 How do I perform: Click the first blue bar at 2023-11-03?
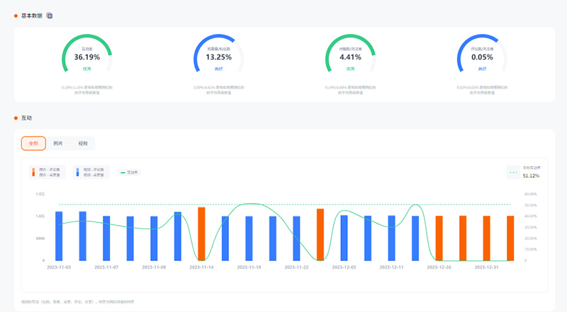pos(59,236)
